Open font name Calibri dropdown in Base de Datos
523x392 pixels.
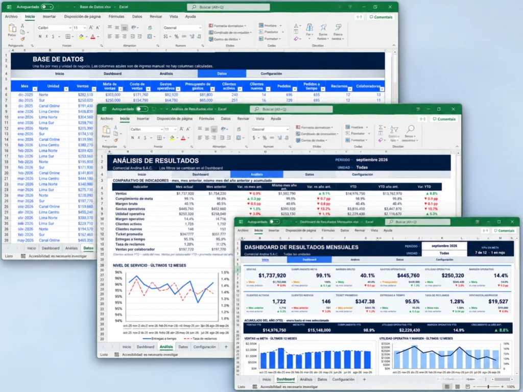(70, 28)
